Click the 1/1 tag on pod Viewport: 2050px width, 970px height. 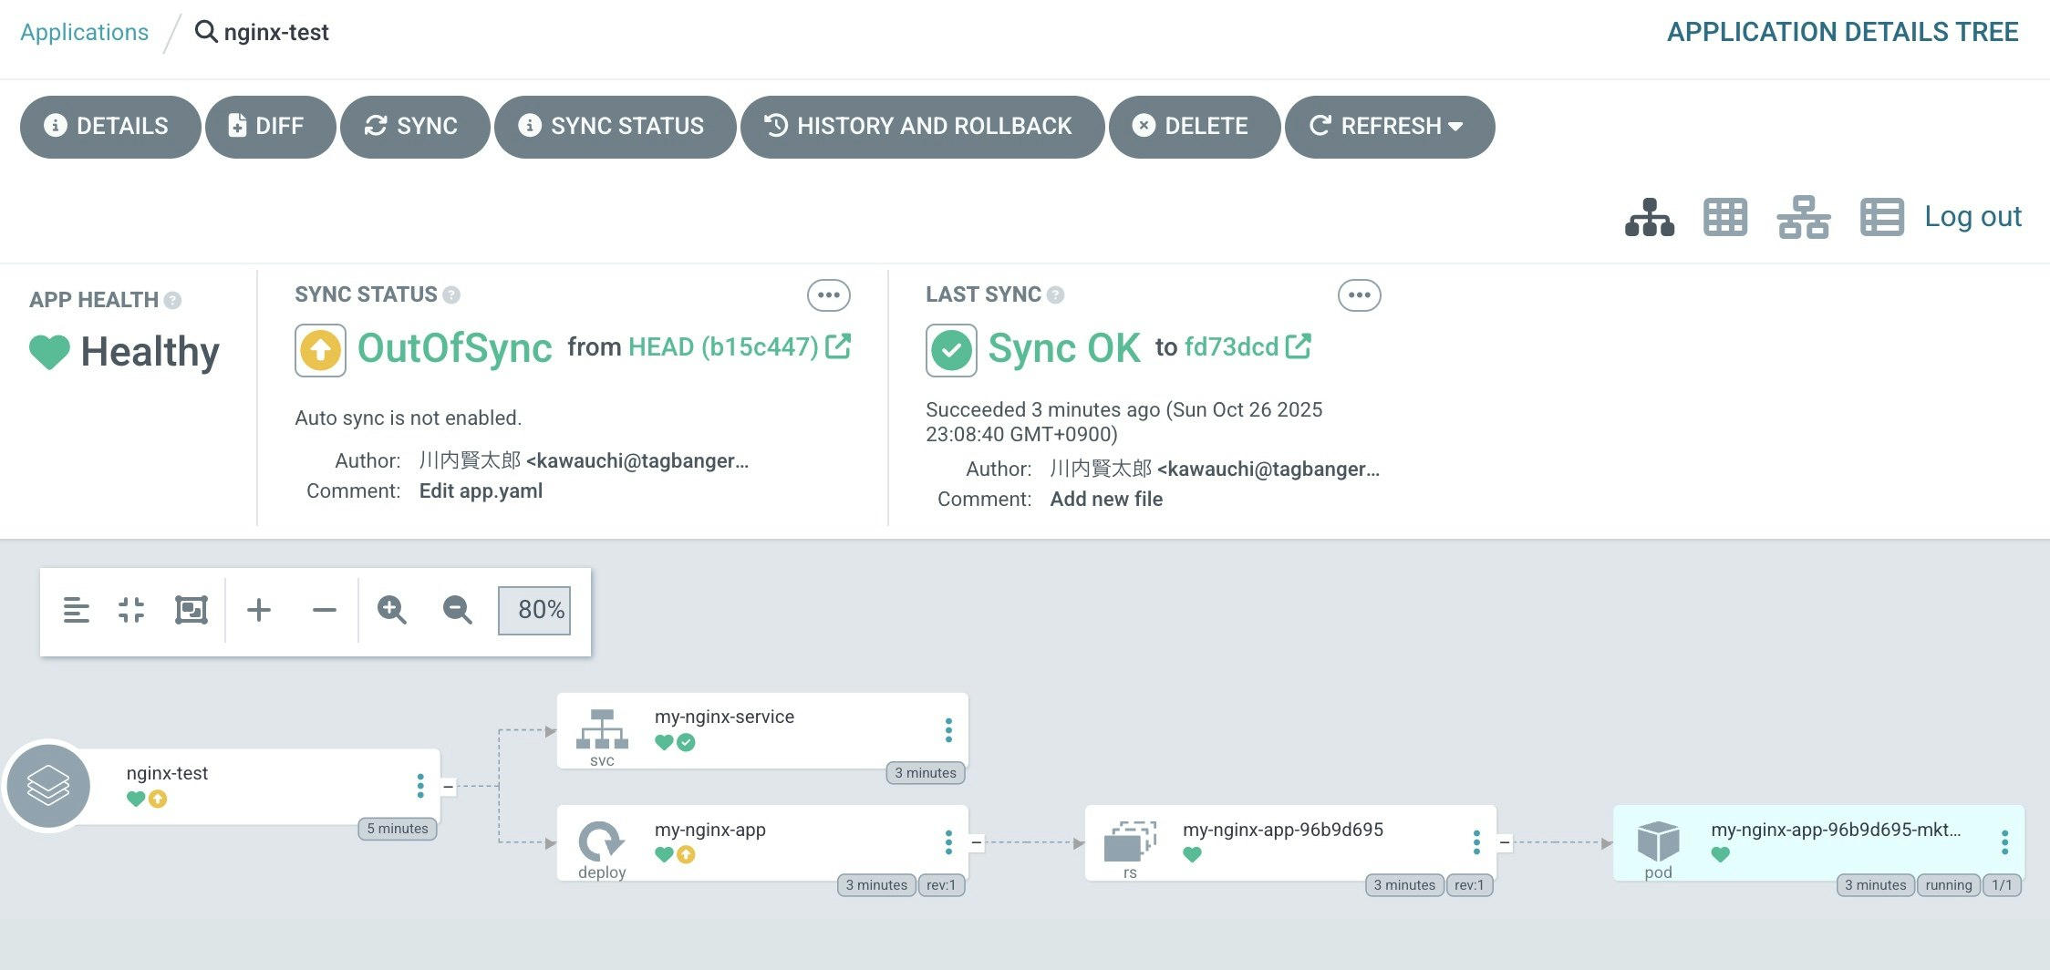click(x=2002, y=885)
